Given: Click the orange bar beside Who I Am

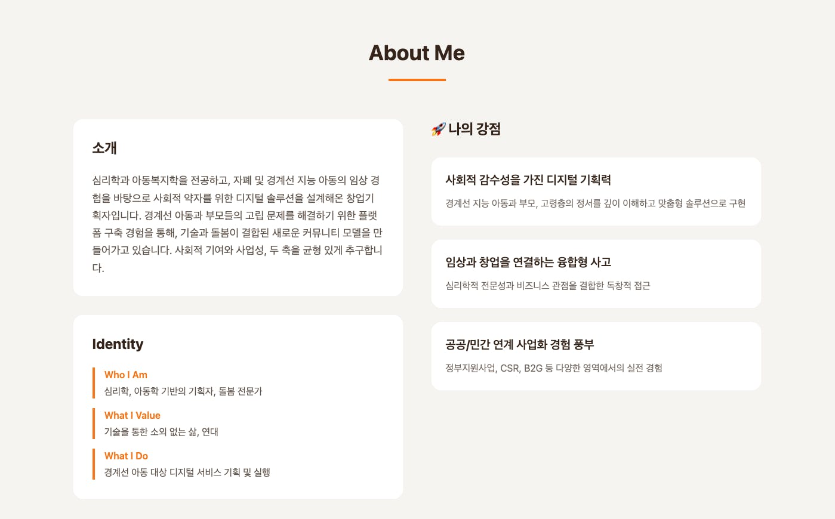Looking at the screenshot, I should coord(94,383).
